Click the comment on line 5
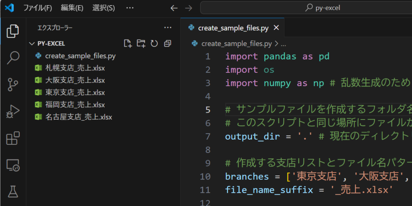Viewport: 412px width, 206px height. (x=319, y=110)
